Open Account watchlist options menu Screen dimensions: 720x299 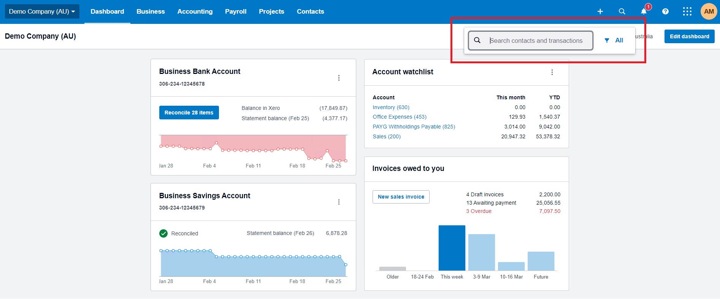[552, 72]
